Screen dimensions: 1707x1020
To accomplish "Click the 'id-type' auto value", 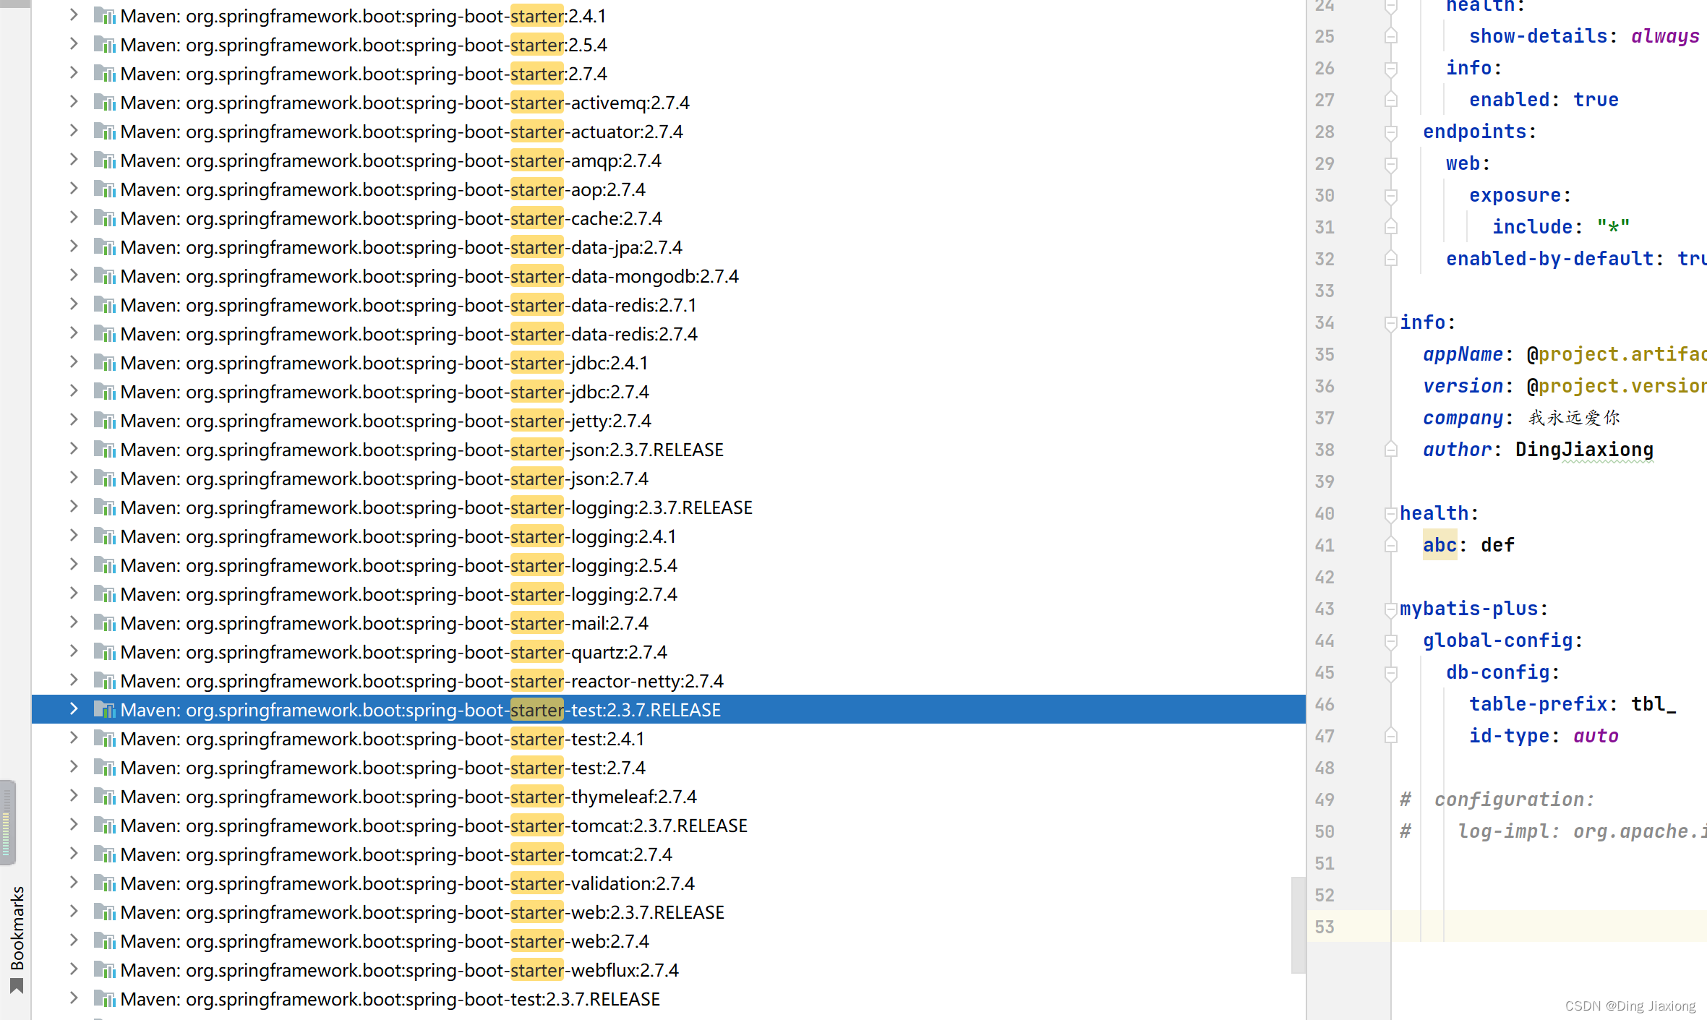I will click(x=1596, y=736).
